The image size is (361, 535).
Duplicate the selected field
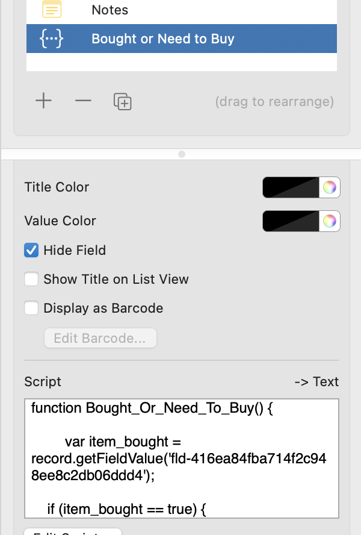click(123, 101)
